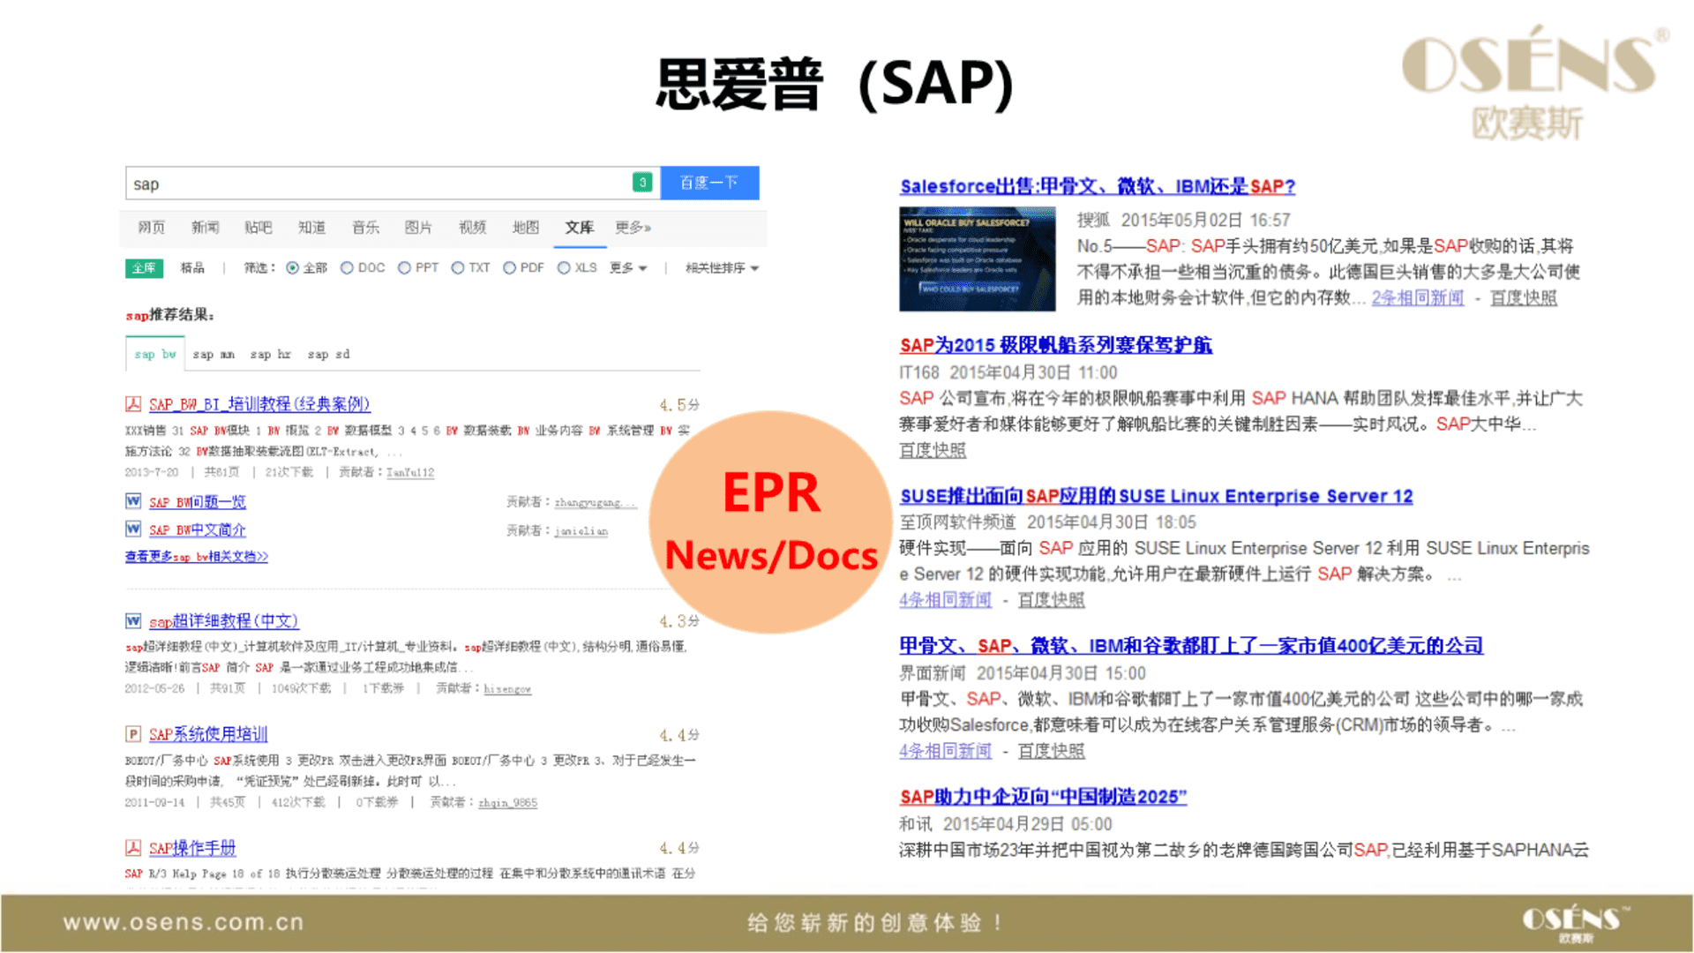Open the 视频 tab
The width and height of the screenshot is (1694, 953).
point(472,228)
